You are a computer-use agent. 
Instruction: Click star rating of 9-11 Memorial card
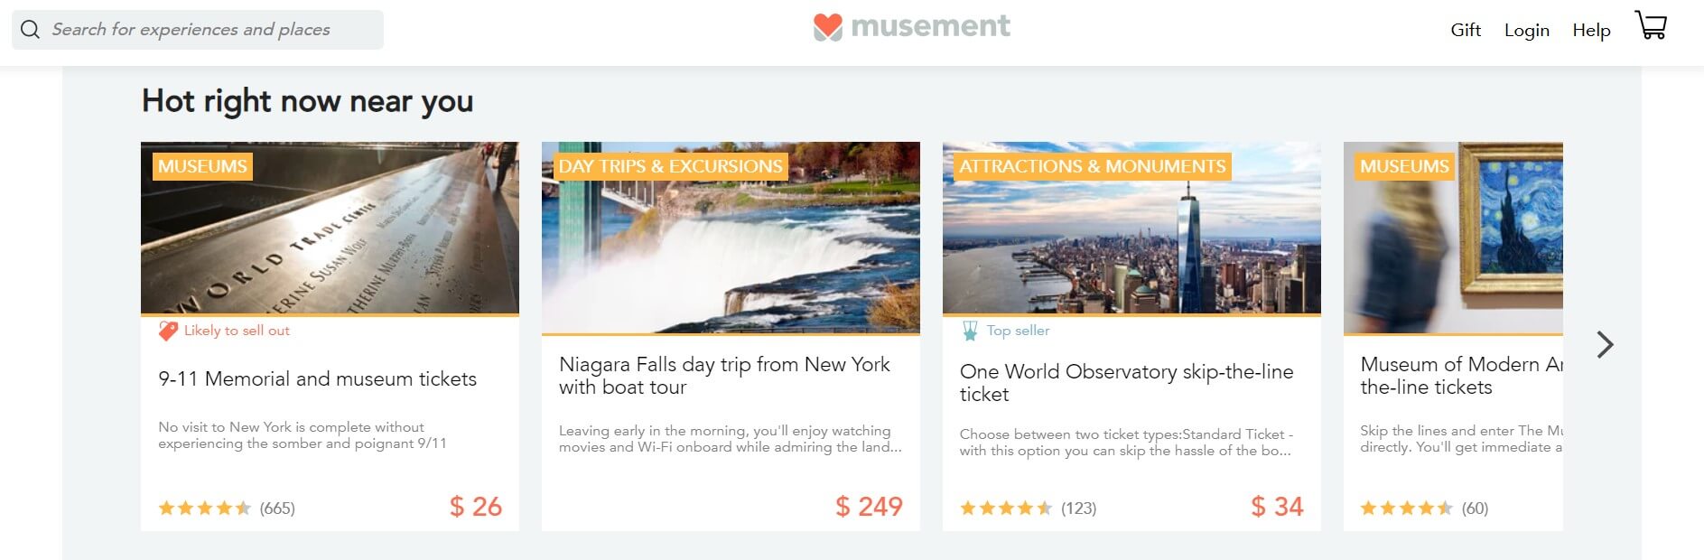pyautogui.click(x=204, y=508)
